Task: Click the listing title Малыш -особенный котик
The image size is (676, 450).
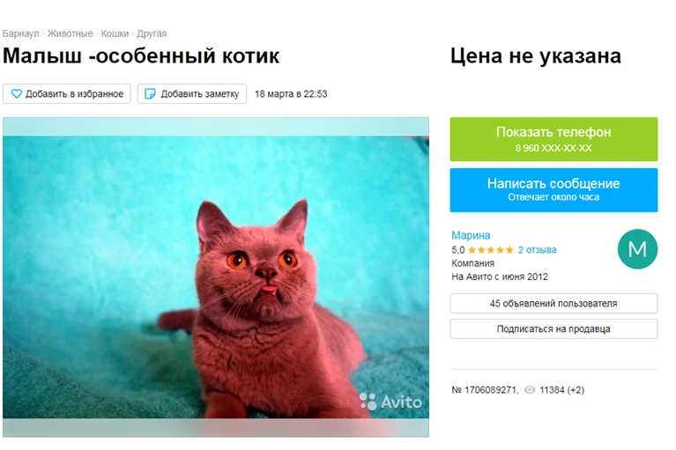Action: (x=141, y=56)
